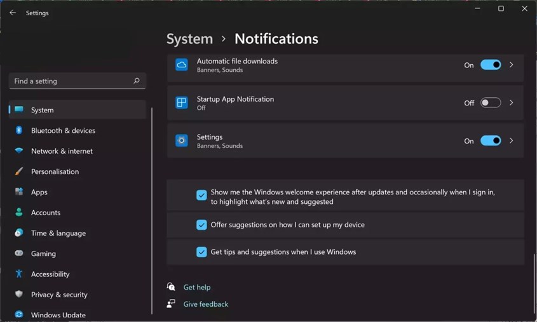Click the sidebar vertical scrollbar

pos(152,210)
